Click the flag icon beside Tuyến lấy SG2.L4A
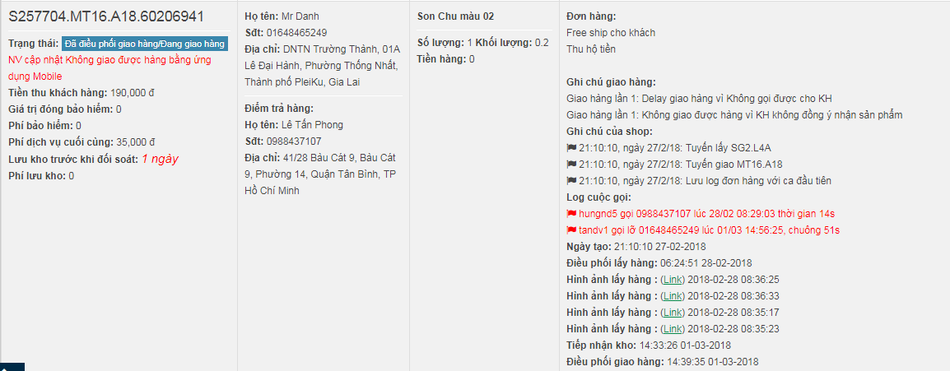950x371 pixels. coord(570,147)
